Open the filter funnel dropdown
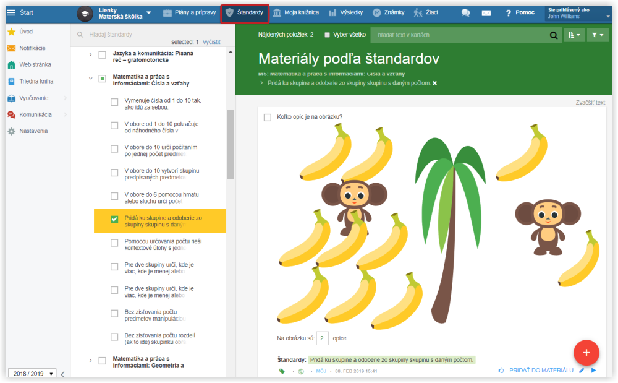Screen dimensions: 618x383 pos(598,35)
